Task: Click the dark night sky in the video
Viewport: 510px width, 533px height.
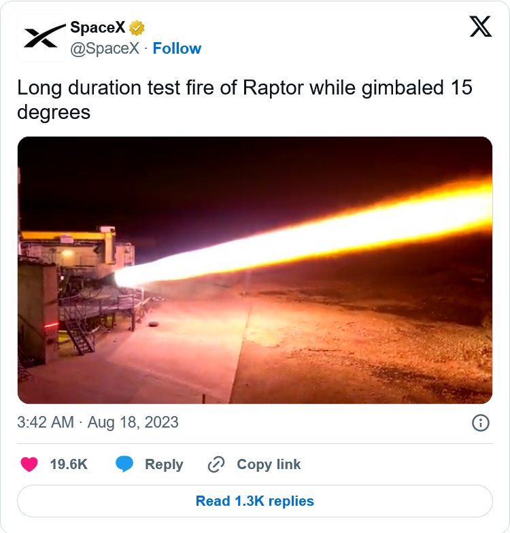Action: [204, 177]
